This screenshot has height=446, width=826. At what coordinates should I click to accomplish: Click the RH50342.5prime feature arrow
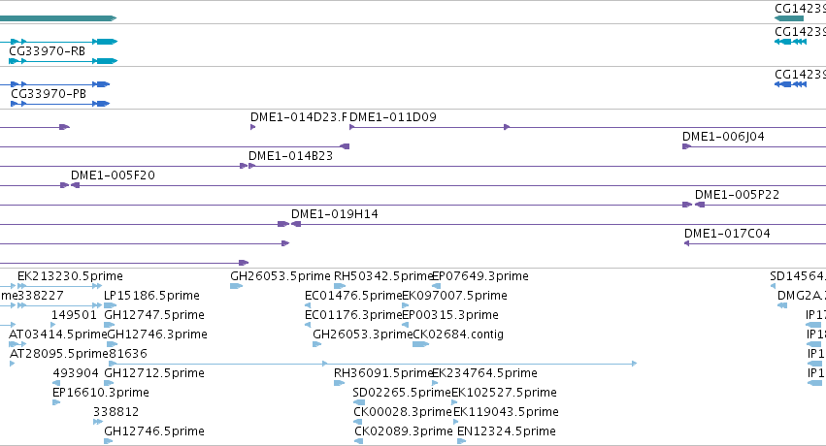tap(340, 286)
